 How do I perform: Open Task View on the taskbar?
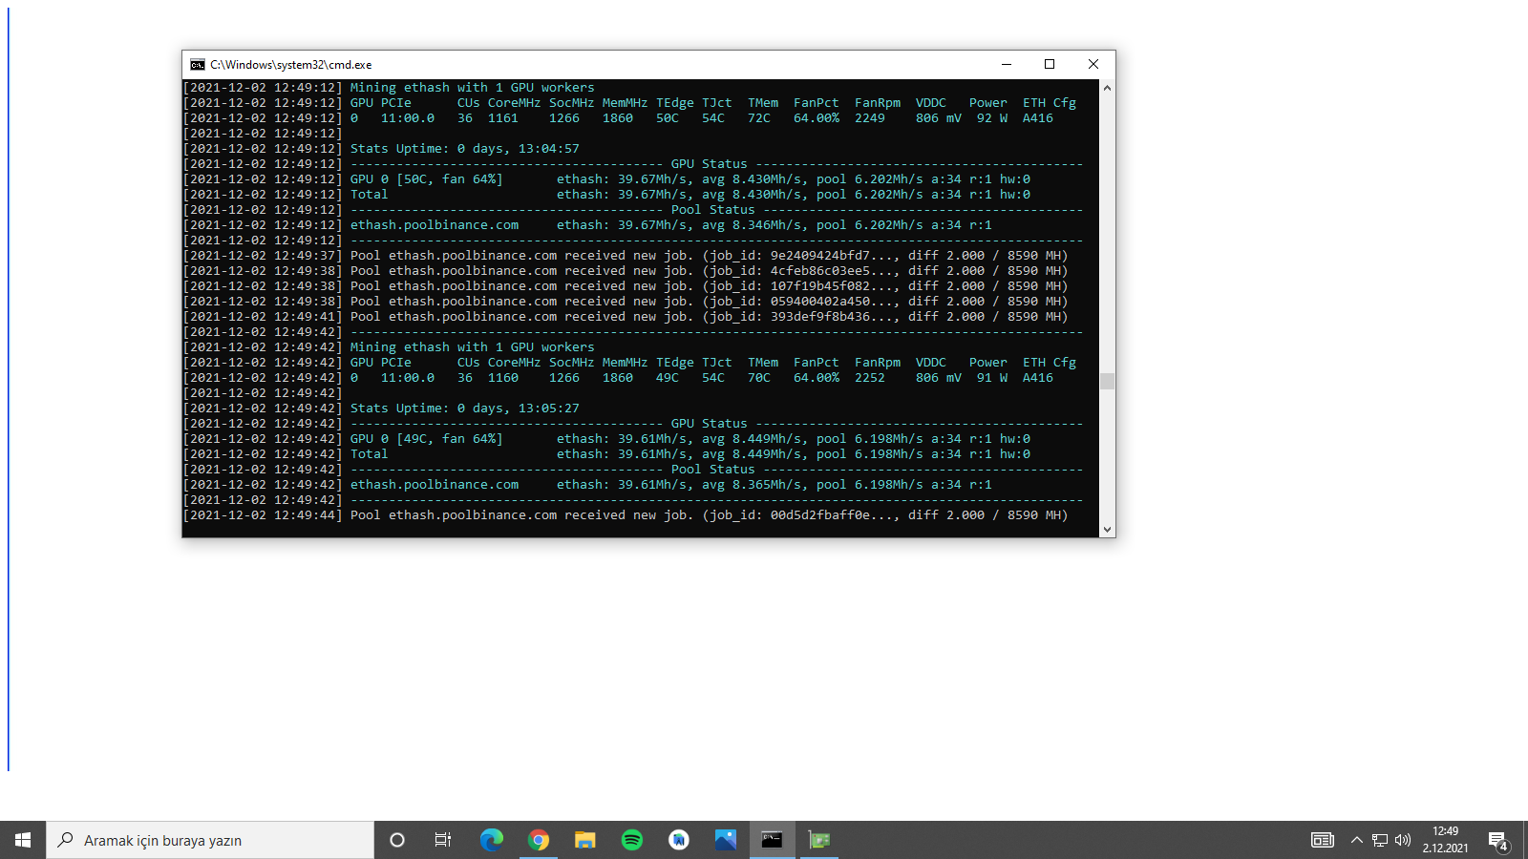pyautogui.click(x=443, y=840)
